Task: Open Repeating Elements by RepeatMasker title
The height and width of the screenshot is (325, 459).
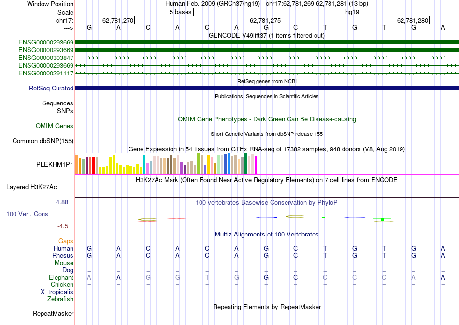Action: [x=267, y=307]
